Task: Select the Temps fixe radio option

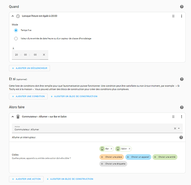Action: (16, 30)
